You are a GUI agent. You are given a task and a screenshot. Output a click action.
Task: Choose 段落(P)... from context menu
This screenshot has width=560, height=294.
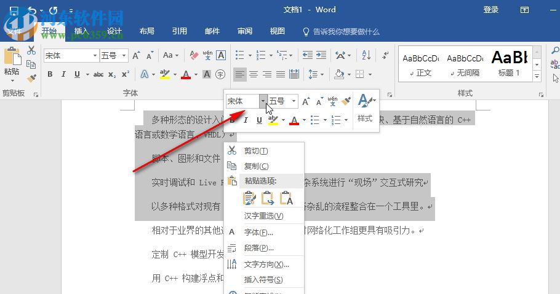click(264, 248)
